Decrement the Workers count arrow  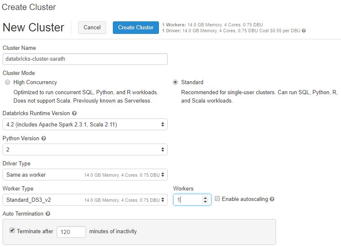click(x=205, y=202)
